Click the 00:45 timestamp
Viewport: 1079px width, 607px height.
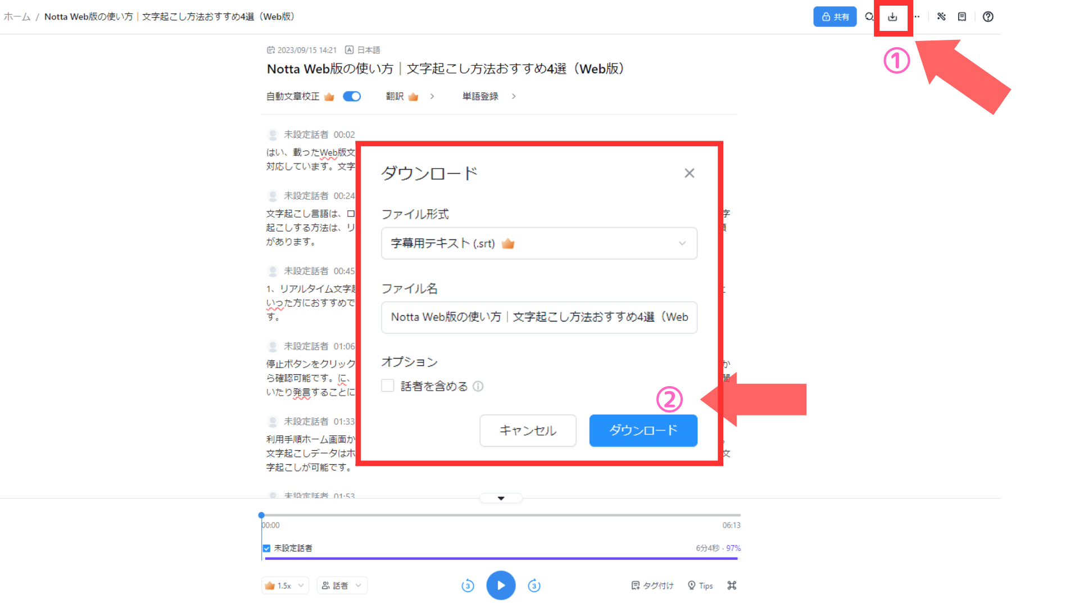(344, 271)
